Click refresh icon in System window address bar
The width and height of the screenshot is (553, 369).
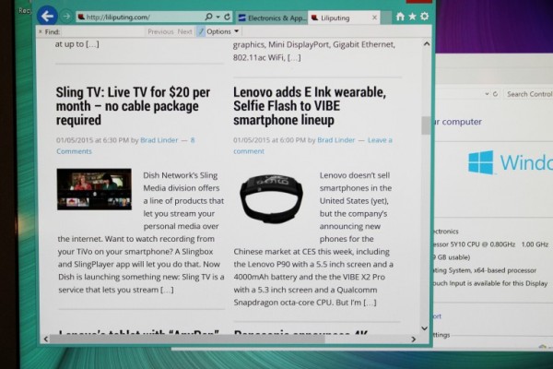coord(495,94)
